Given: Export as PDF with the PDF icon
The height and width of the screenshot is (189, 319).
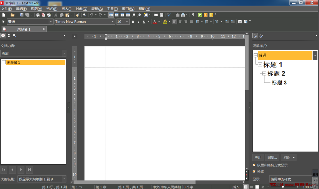Looking at the screenshot, I should pos(43,15).
